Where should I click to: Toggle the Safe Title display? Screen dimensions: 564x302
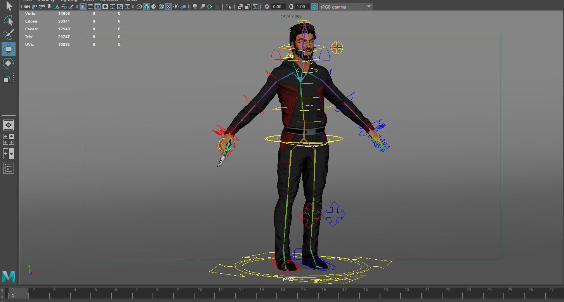(127, 7)
